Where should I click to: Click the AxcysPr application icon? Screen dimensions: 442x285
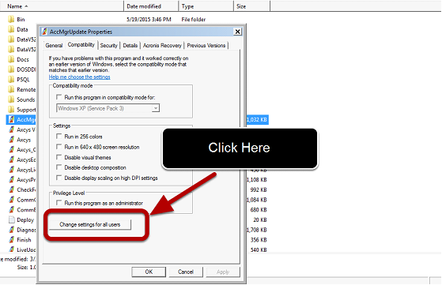tap(11, 179)
